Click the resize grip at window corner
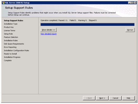Image resolution: width=138 pixels, height=104 pixels. click(x=136, y=101)
